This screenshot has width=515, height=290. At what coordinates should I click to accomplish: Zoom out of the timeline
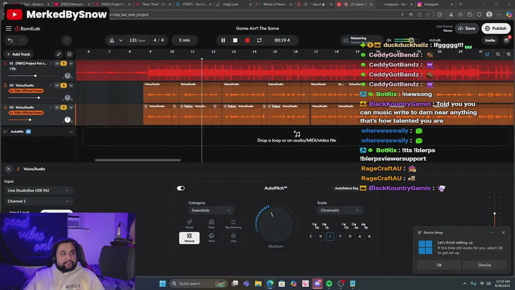pyautogui.click(x=498, y=54)
